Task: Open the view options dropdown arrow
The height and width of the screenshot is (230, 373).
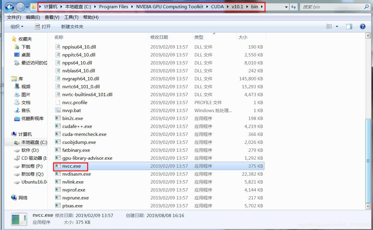Action: click(337, 26)
